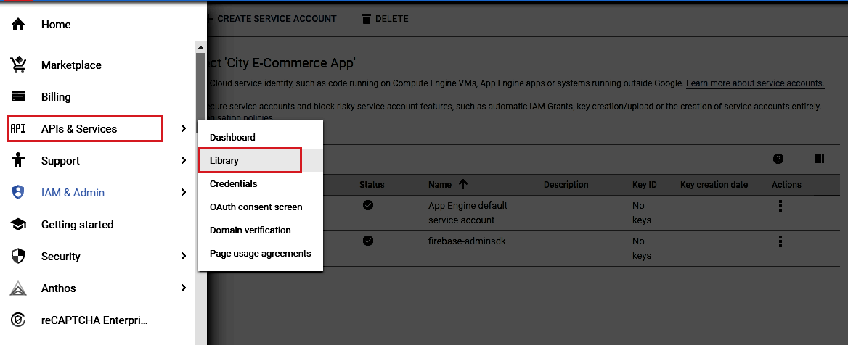The width and height of the screenshot is (848, 345).
Task: Expand the Support submenu arrow
Action: [184, 160]
